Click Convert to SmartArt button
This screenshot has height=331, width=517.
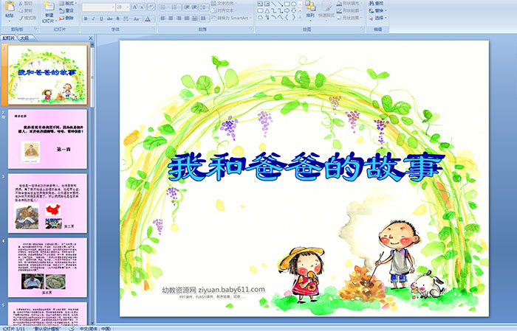pyautogui.click(x=232, y=18)
